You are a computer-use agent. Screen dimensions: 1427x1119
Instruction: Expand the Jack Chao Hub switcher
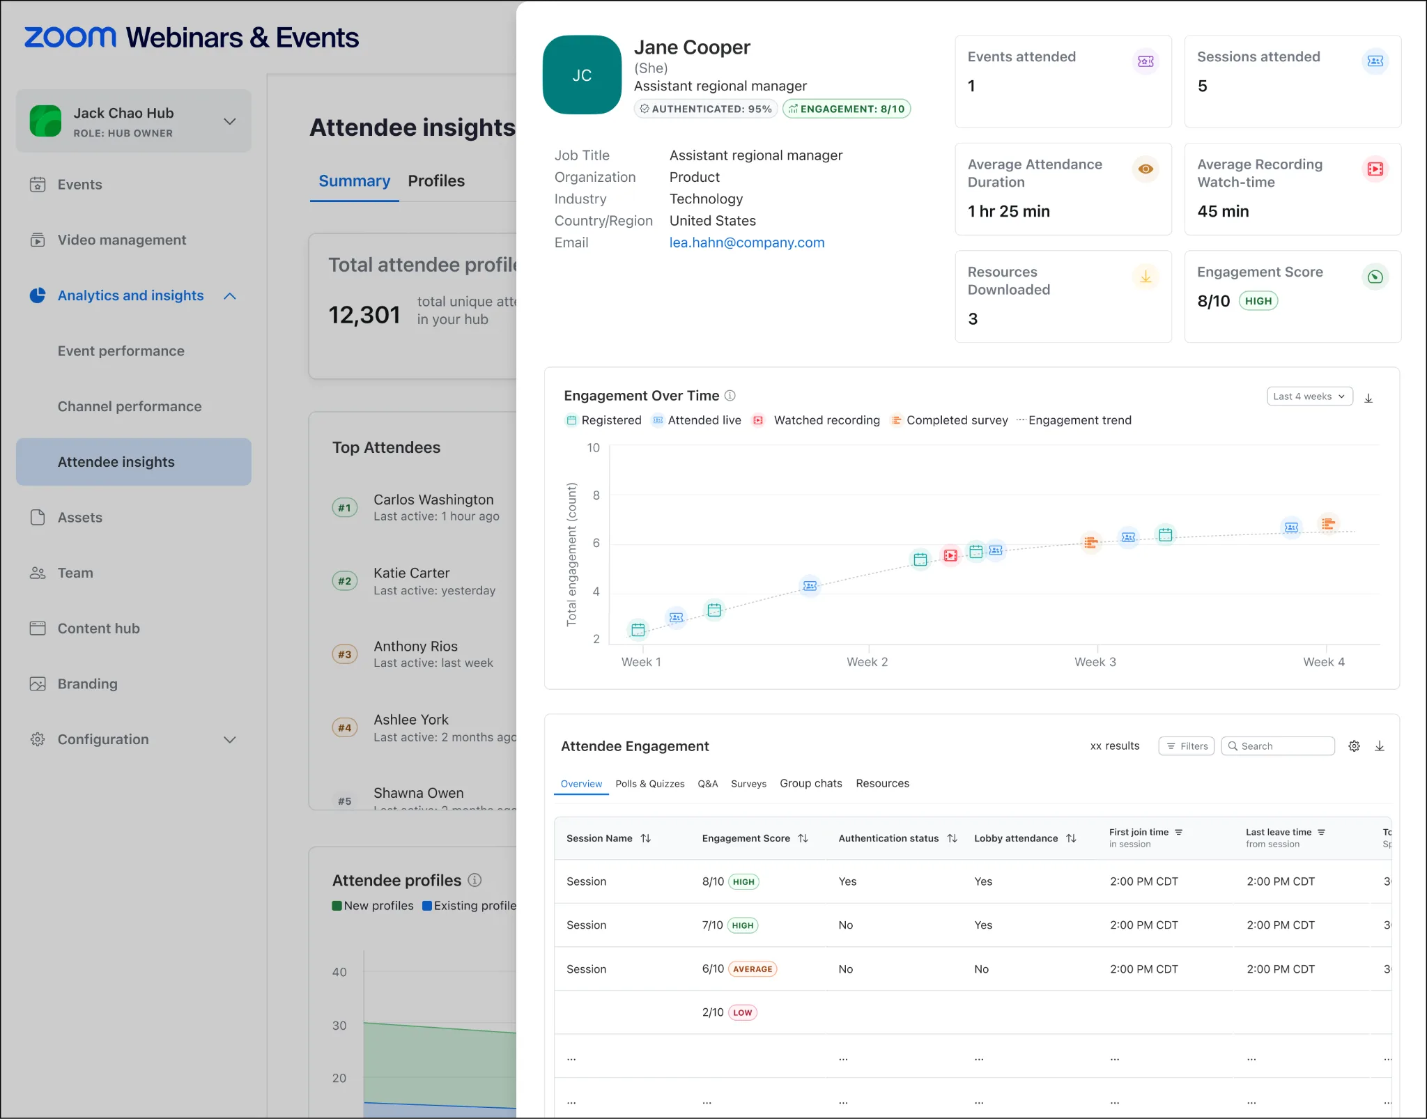click(229, 121)
